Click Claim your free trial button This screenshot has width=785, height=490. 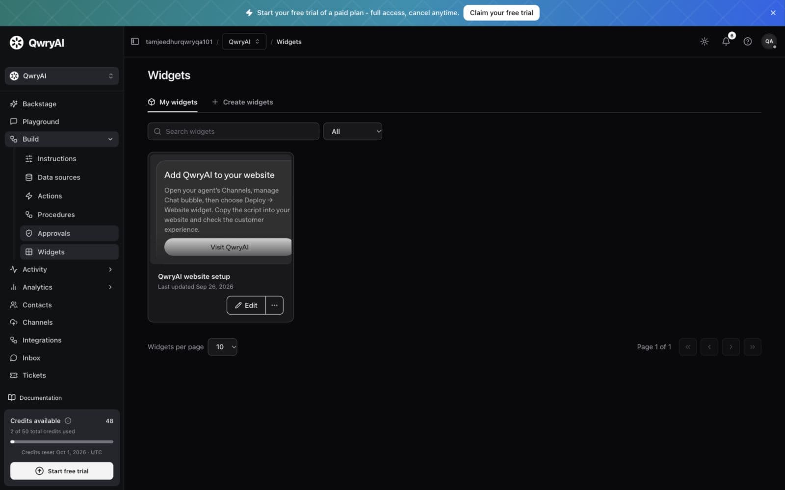[501, 13]
